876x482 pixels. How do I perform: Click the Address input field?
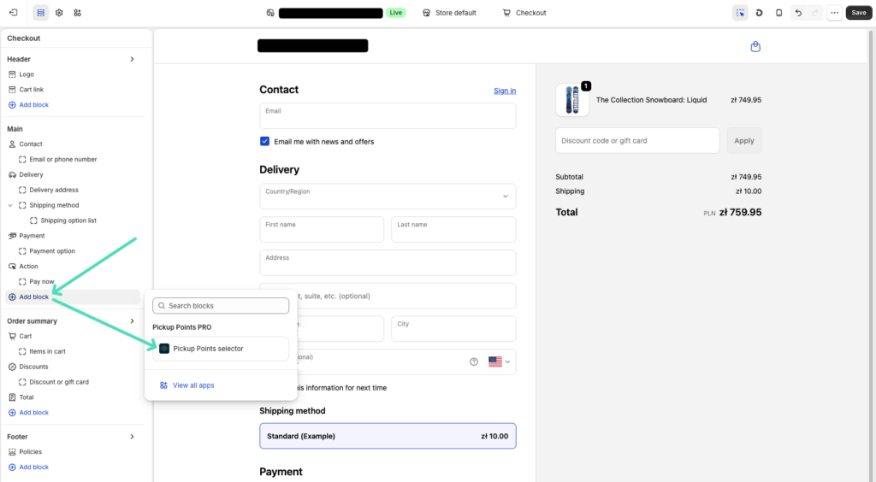(388, 262)
